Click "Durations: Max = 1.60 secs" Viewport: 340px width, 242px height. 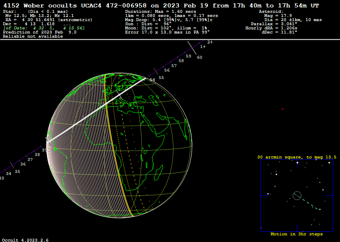(161, 12)
